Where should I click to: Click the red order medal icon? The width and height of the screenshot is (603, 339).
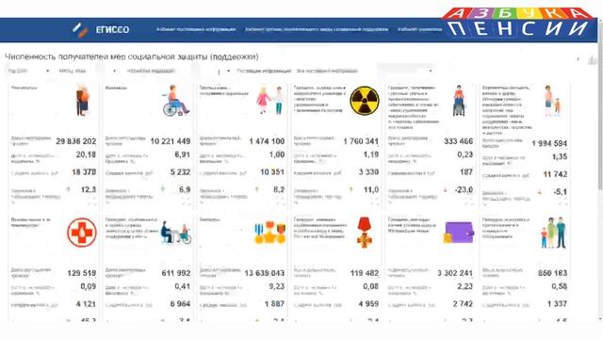[365, 233]
